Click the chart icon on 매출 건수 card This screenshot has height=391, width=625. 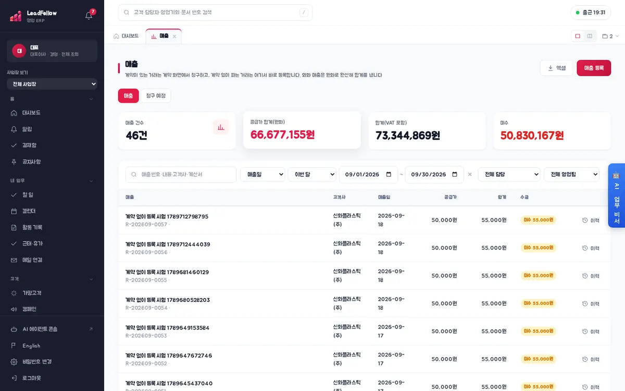point(221,127)
